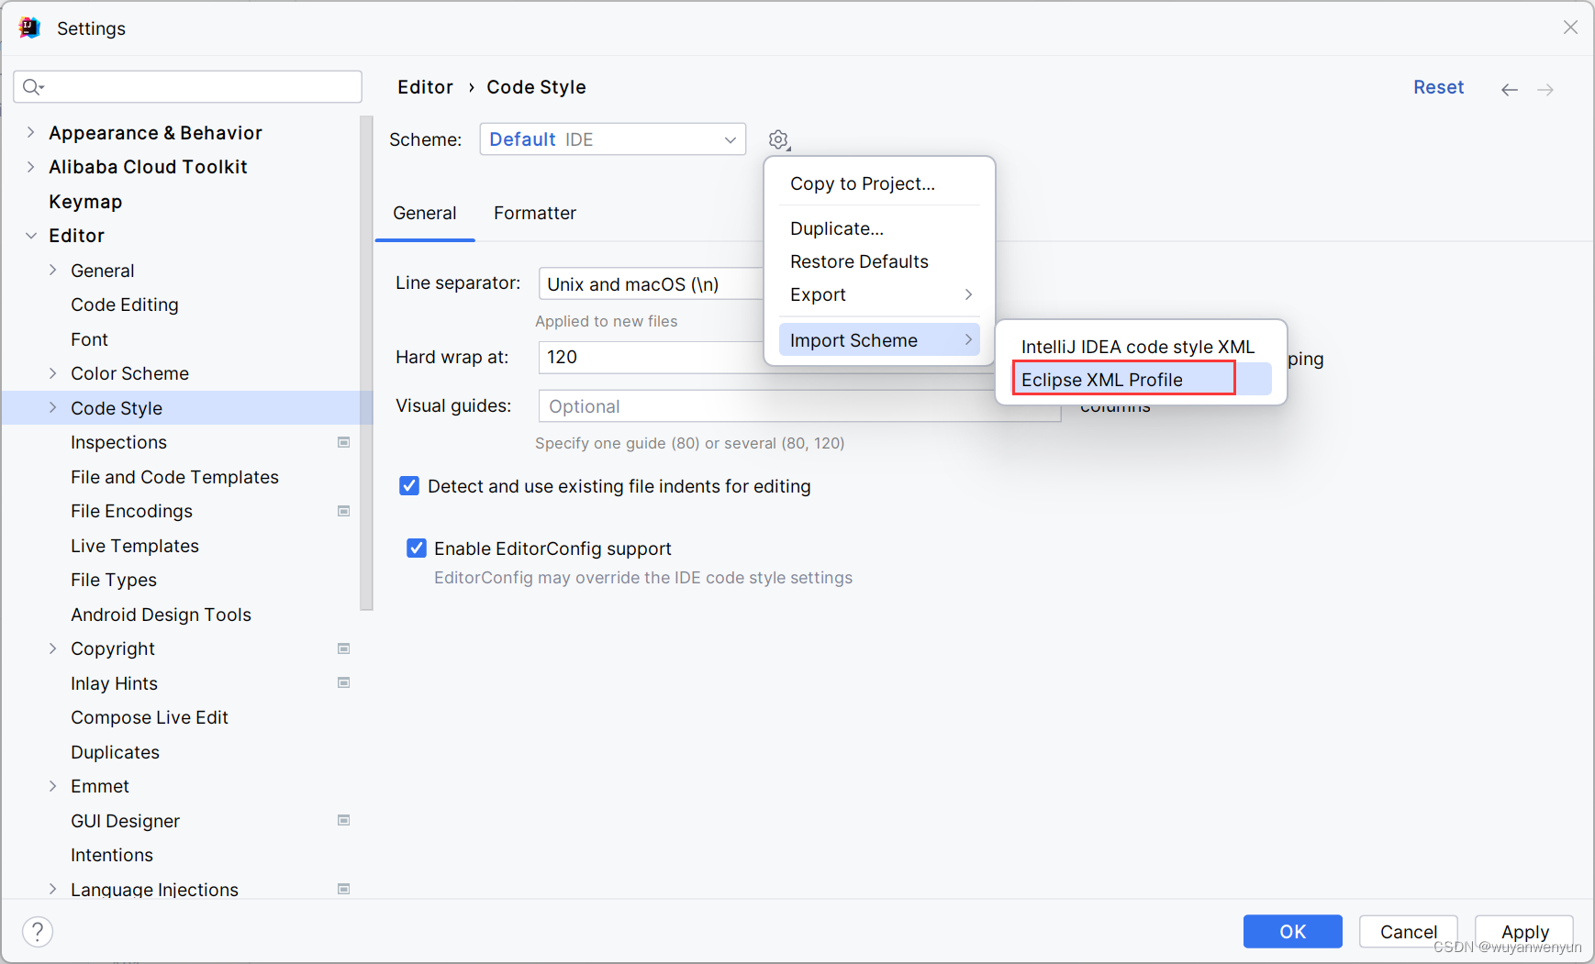Open File Types settings
Screen dimensions: 1595x964
[114, 580]
